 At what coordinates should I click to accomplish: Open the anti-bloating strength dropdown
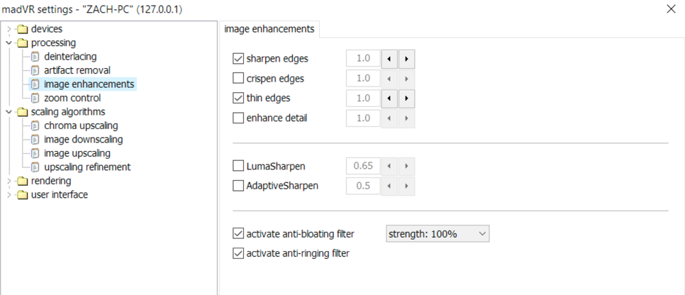[x=437, y=233]
